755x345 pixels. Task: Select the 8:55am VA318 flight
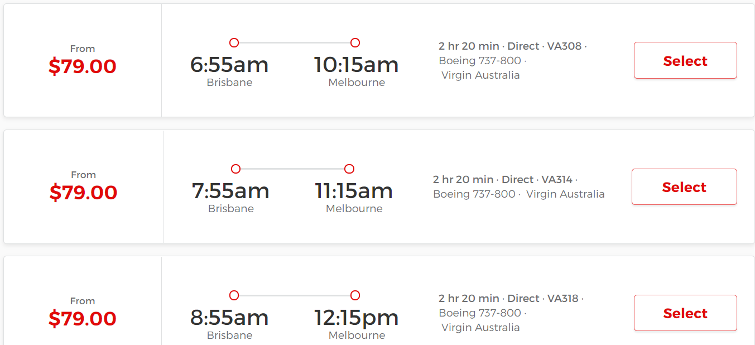point(685,313)
